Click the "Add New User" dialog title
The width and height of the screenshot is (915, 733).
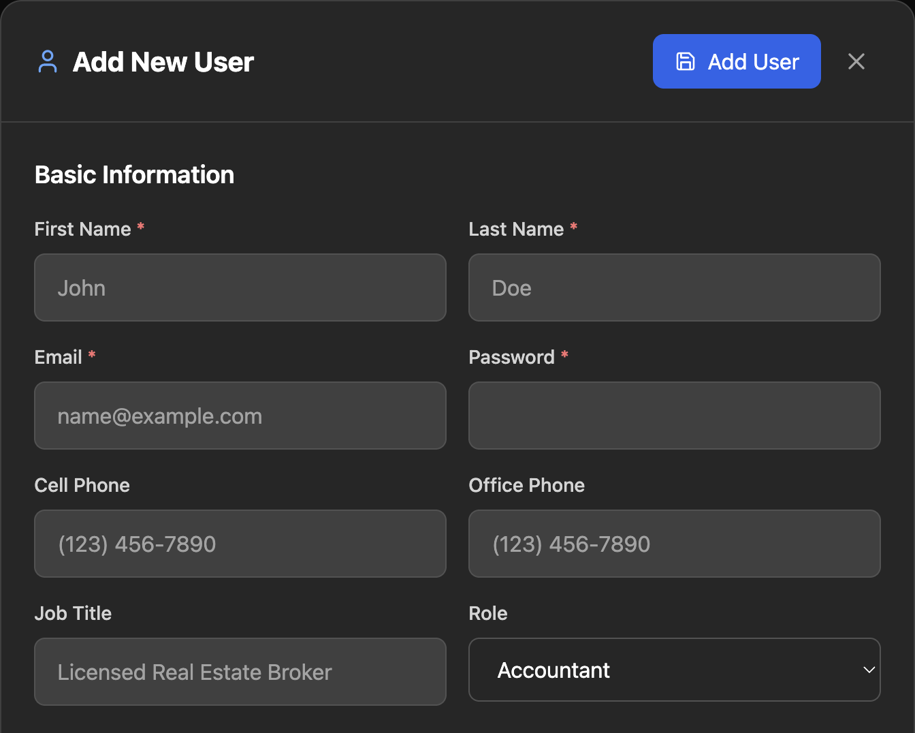tap(163, 62)
